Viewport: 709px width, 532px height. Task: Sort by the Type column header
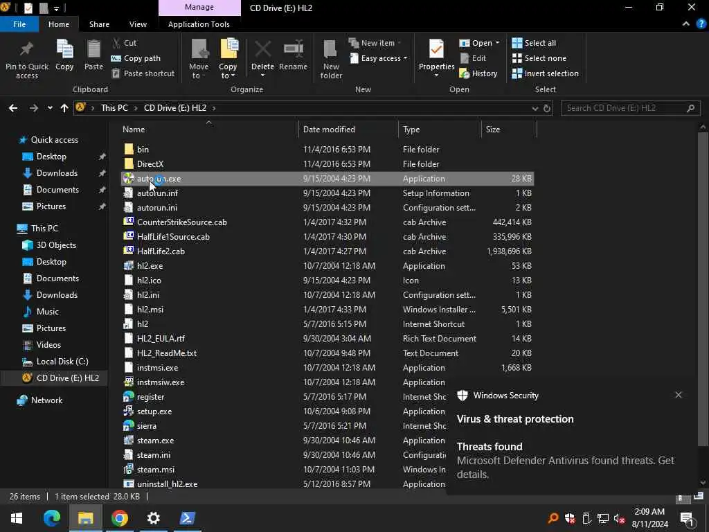(x=440, y=130)
